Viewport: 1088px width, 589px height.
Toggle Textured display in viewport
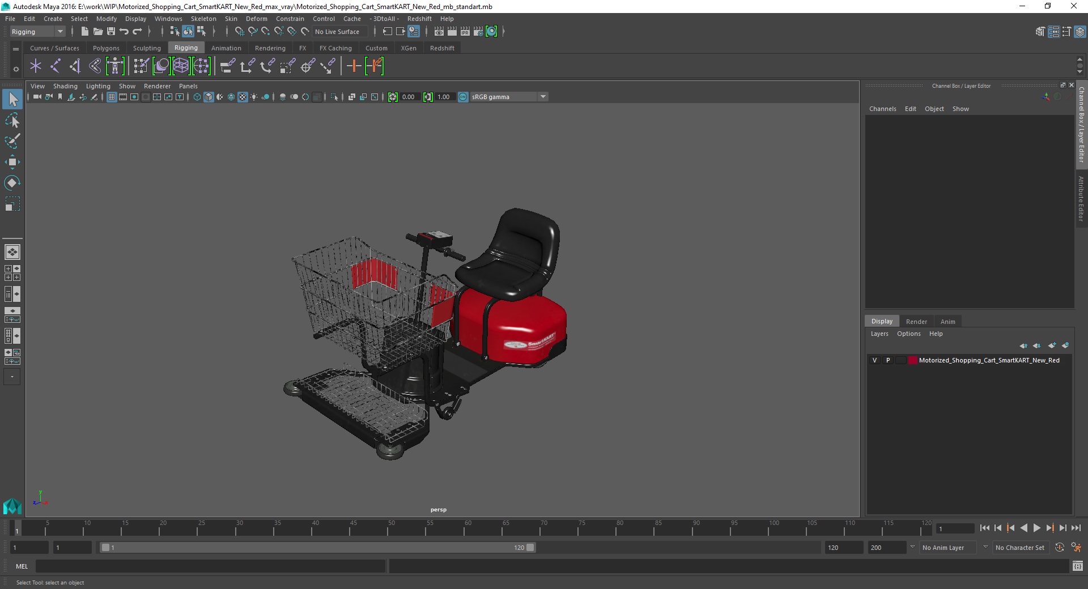click(x=243, y=97)
